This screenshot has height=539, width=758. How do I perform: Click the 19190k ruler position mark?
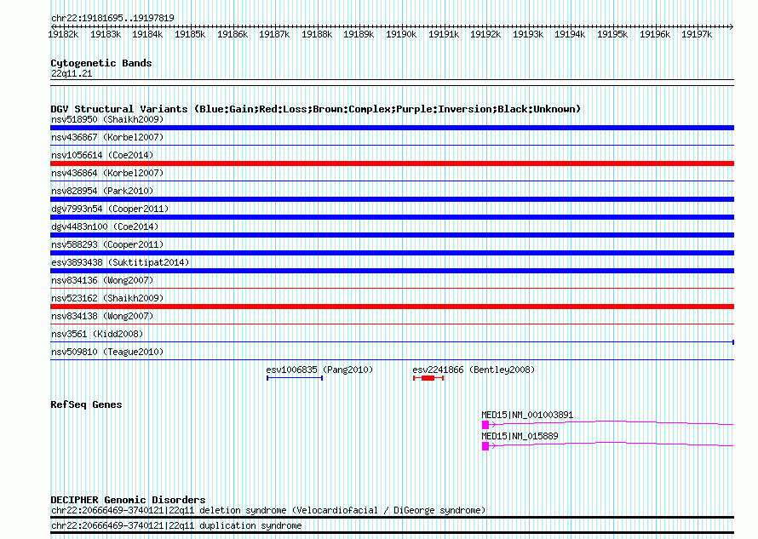tap(401, 35)
